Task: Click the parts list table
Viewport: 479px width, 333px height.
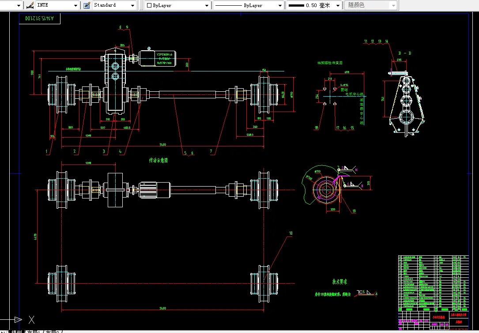Action: click(x=433, y=283)
